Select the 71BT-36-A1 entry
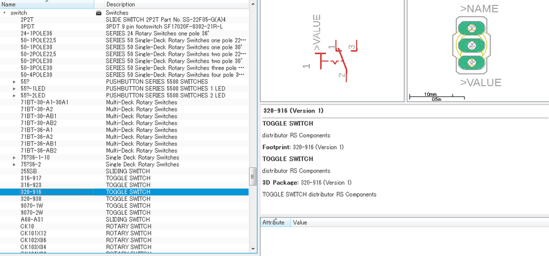The width and height of the screenshot is (549, 256). [124, 130]
